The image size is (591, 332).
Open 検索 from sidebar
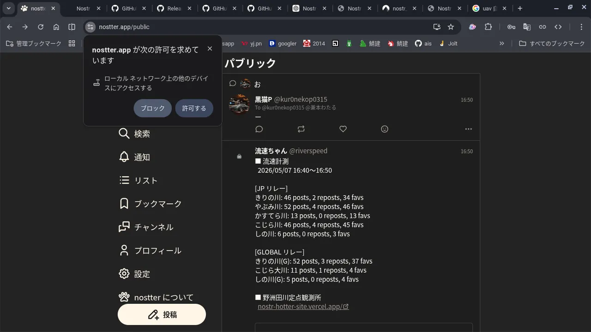click(134, 133)
